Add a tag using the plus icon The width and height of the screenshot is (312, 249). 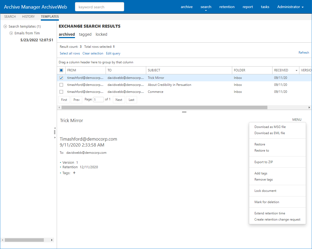(74, 173)
